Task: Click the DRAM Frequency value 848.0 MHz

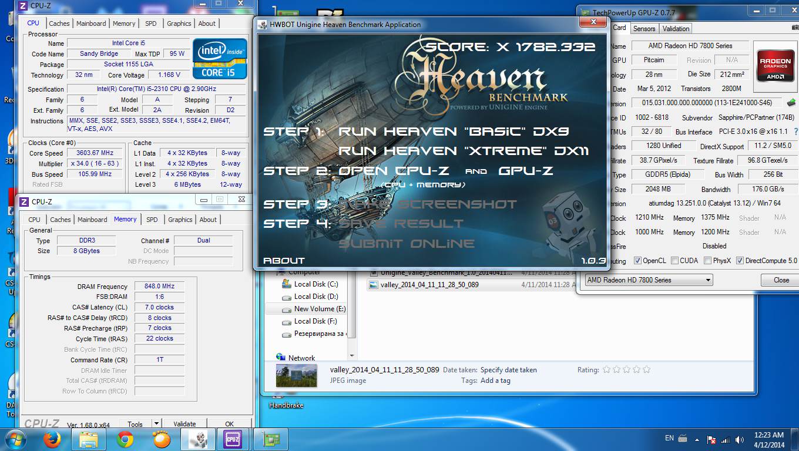Action: click(x=159, y=287)
